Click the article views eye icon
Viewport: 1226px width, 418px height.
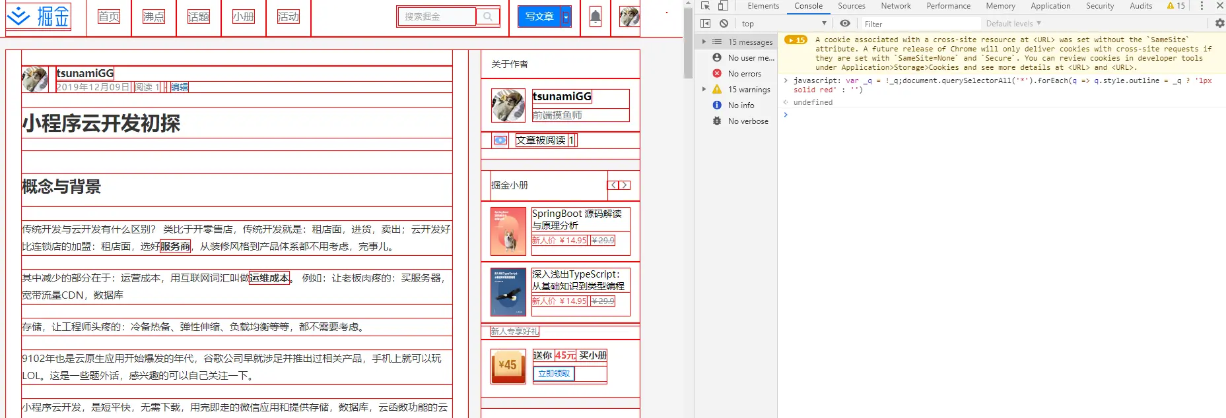click(500, 140)
